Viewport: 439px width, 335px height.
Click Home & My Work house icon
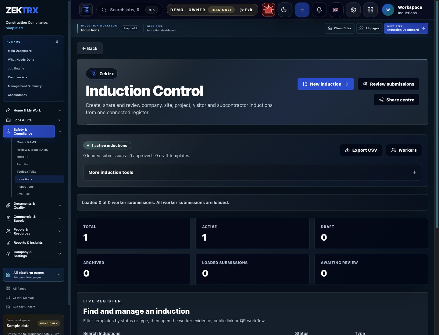(9, 111)
